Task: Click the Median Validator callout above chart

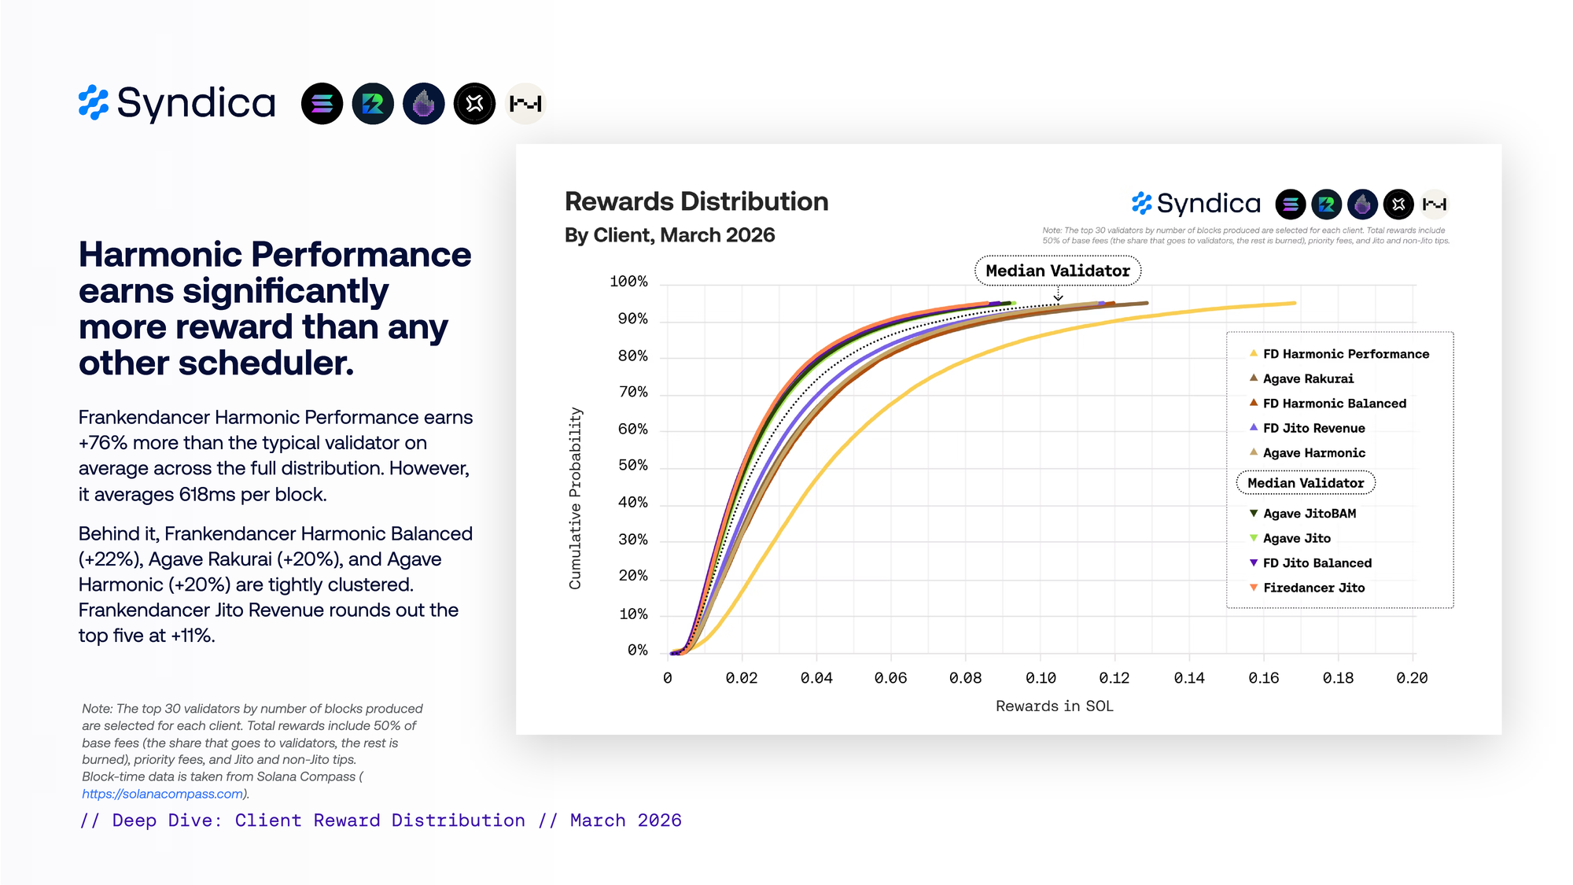Action: click(1057, 271)
